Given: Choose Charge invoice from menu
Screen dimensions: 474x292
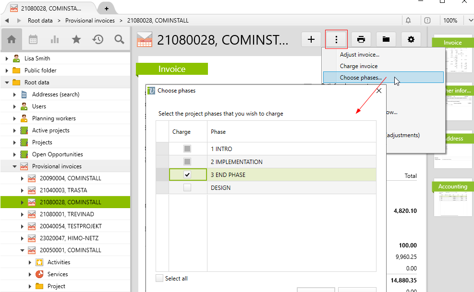Looking at the screenshot, I should tap(358, 66).
